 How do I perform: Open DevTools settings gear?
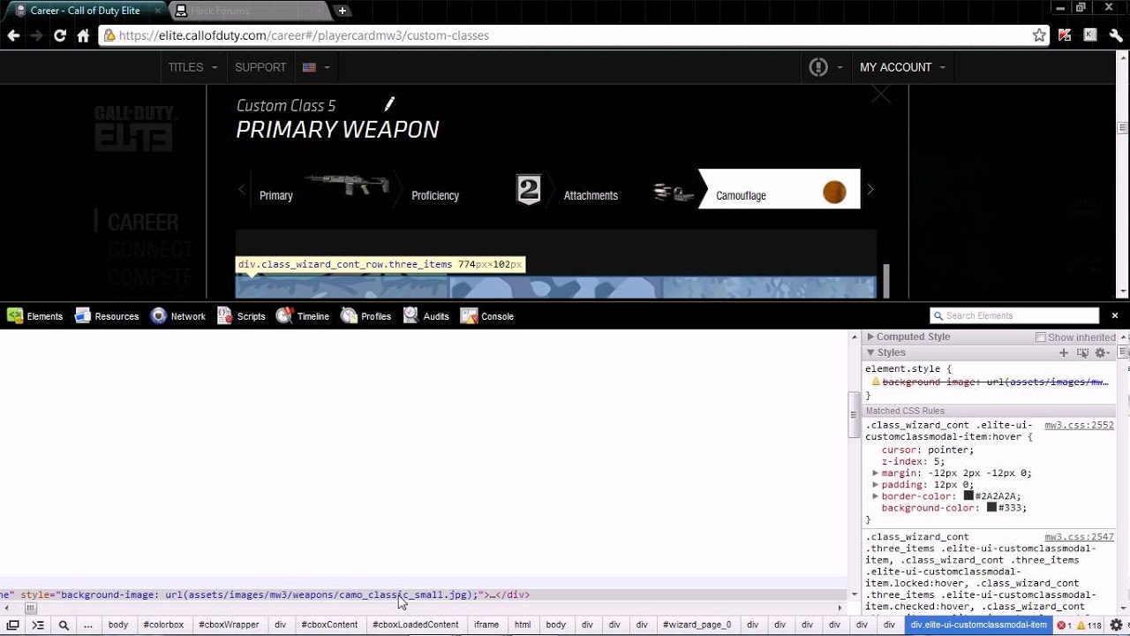coord(1116,625)
